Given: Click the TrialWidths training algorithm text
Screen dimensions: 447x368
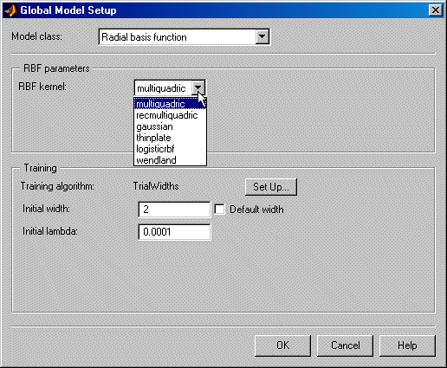Looking at the screenshot, I should coord(156,186).
